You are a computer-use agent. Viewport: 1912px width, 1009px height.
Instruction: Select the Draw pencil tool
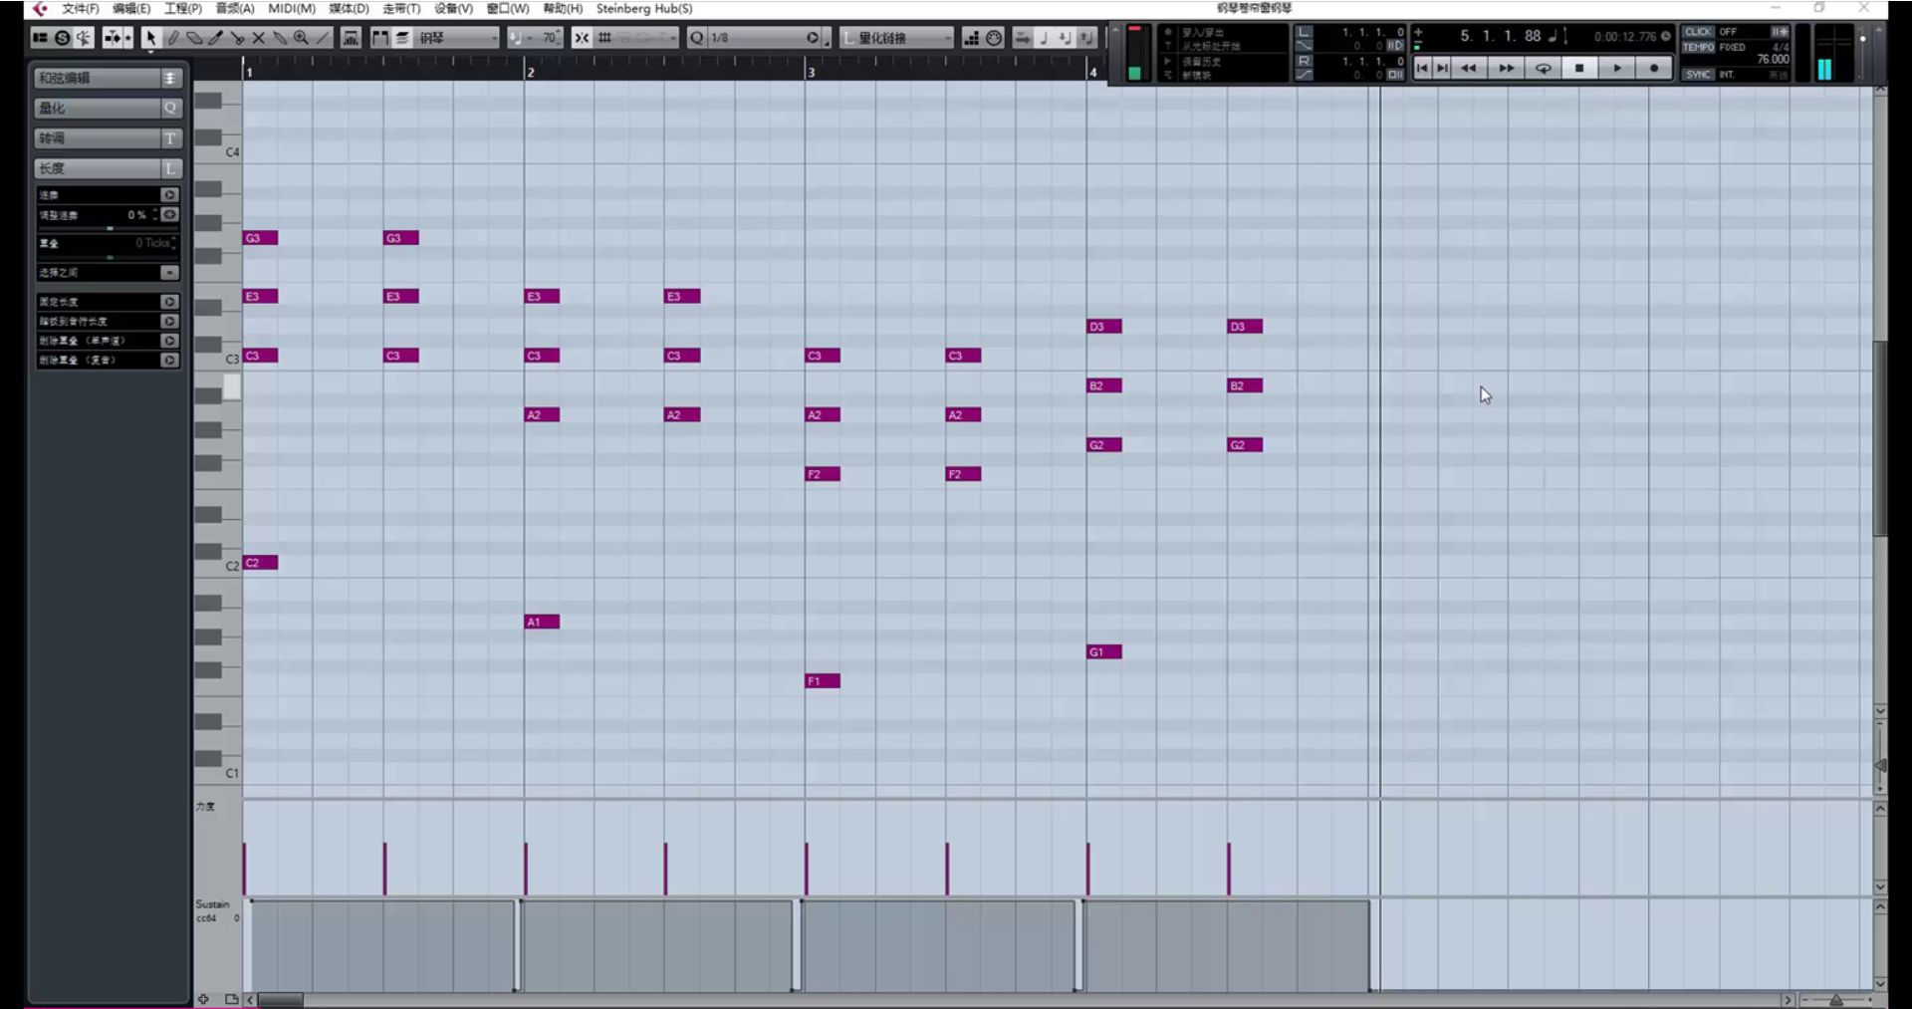point(172,38)
